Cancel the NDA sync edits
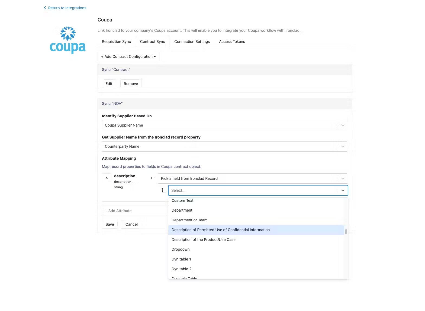 (x=131, y=224)
